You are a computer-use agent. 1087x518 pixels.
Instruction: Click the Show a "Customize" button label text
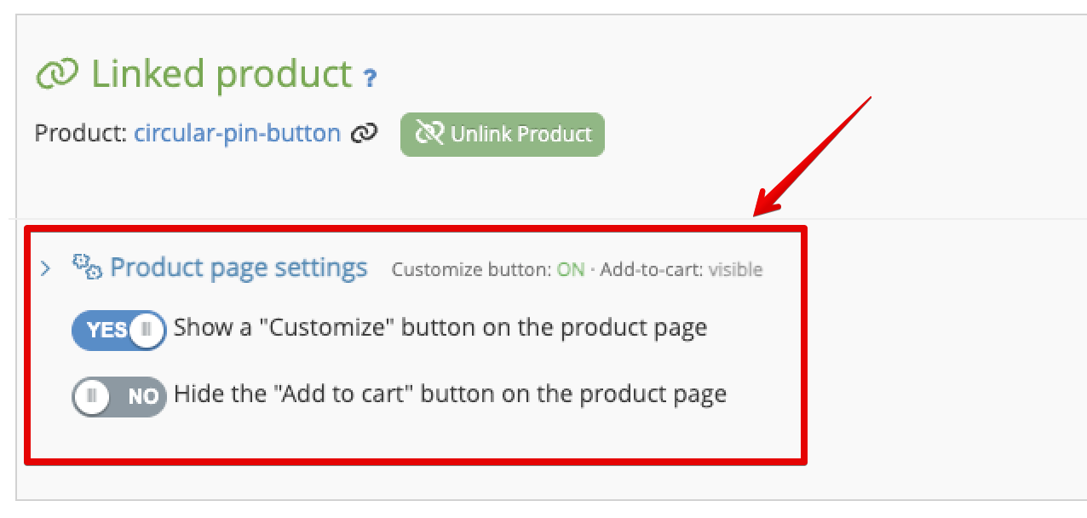click(x=440, y=328)
